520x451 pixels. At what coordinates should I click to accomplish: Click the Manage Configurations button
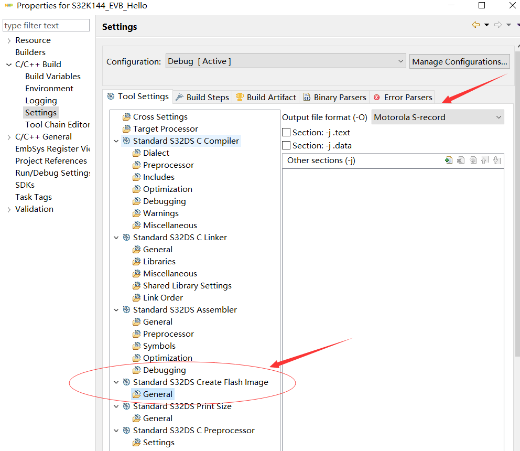pyautogui.click(x=459, y=61)
